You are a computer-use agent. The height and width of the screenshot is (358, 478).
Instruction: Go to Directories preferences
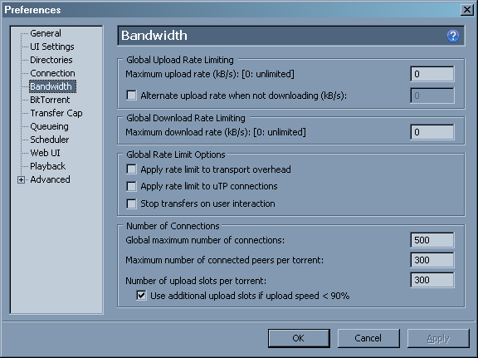point(51,60)
